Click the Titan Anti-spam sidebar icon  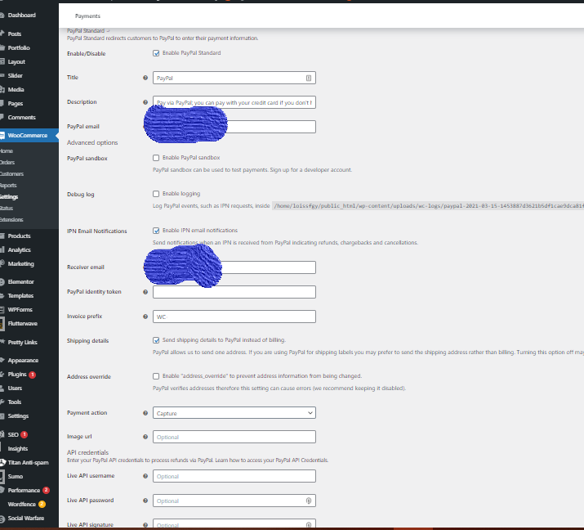tap(2, 462)
